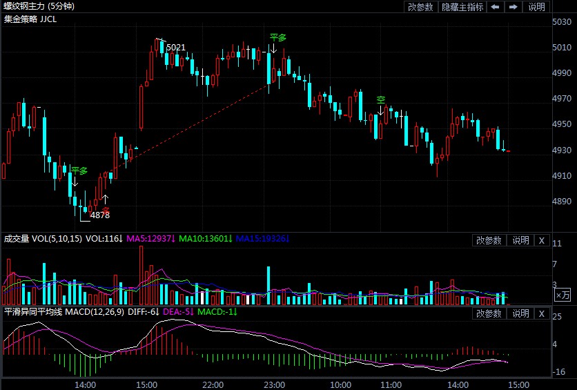577x390 pixels.
Task: Open 改参数 for the main JJCL indicator
Action: 420,7
